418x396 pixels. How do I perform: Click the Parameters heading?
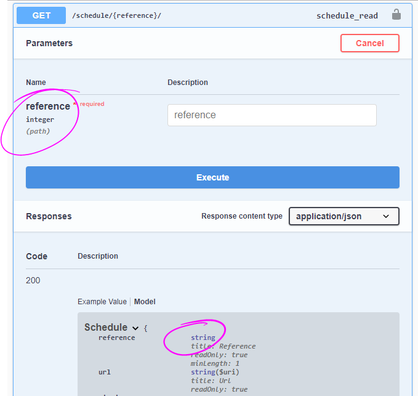[49, 43]
